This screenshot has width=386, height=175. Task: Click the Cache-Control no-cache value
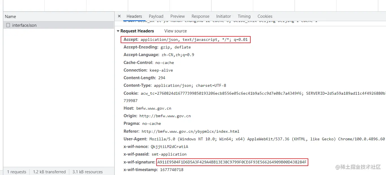click(x=164, y=63)
